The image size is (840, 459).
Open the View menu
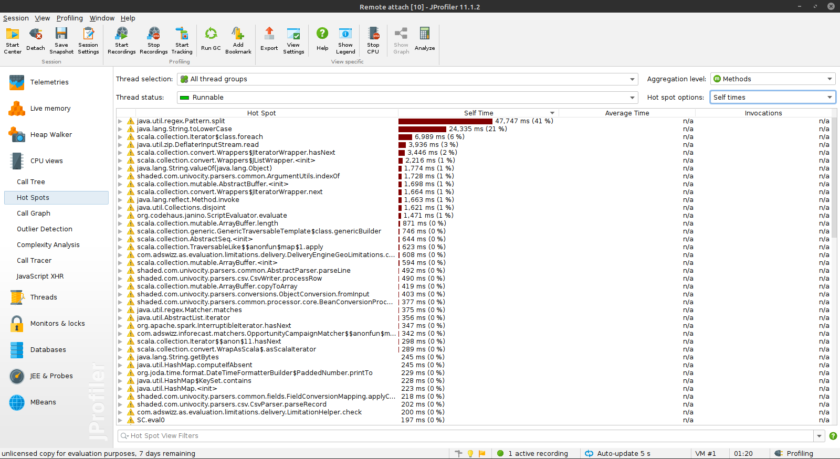(x=43, y=18)
